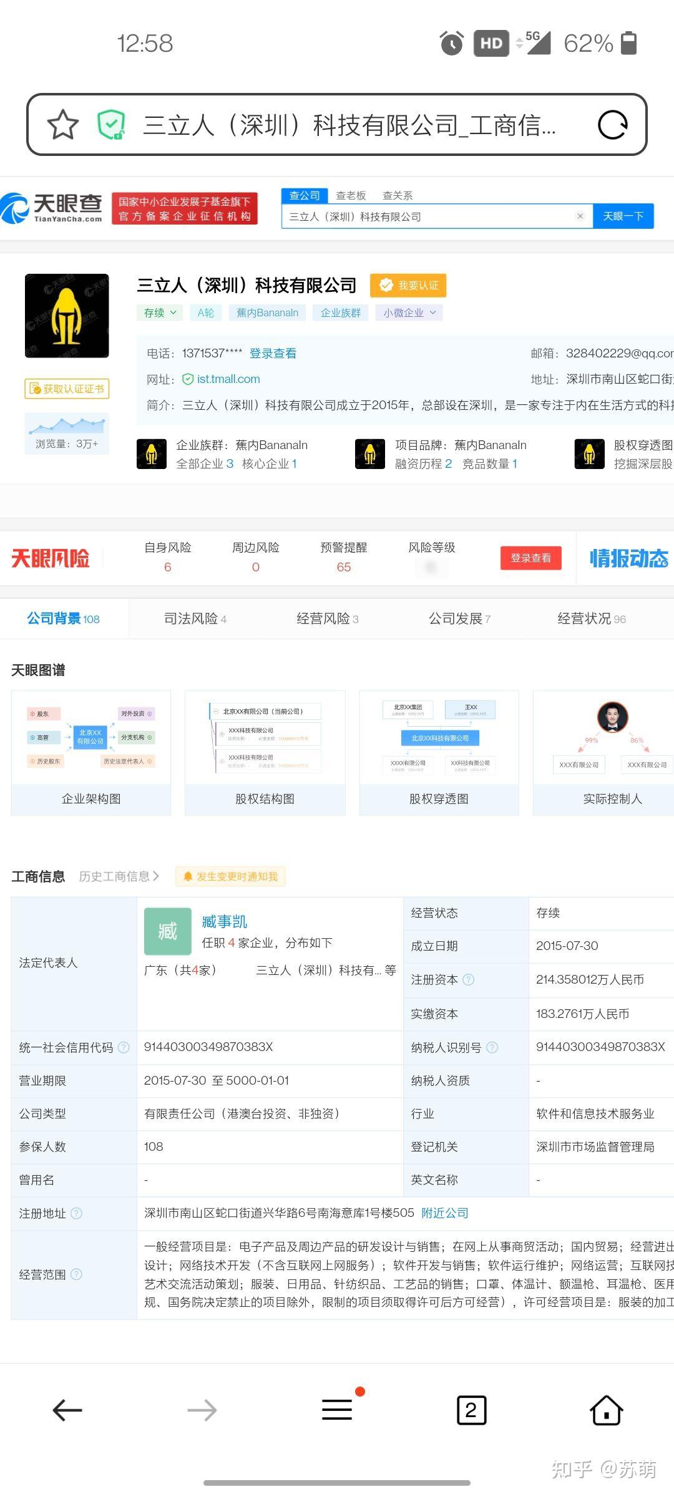Switch to the 经营状况 tab

pyautogui.click(x=592, y=618)
